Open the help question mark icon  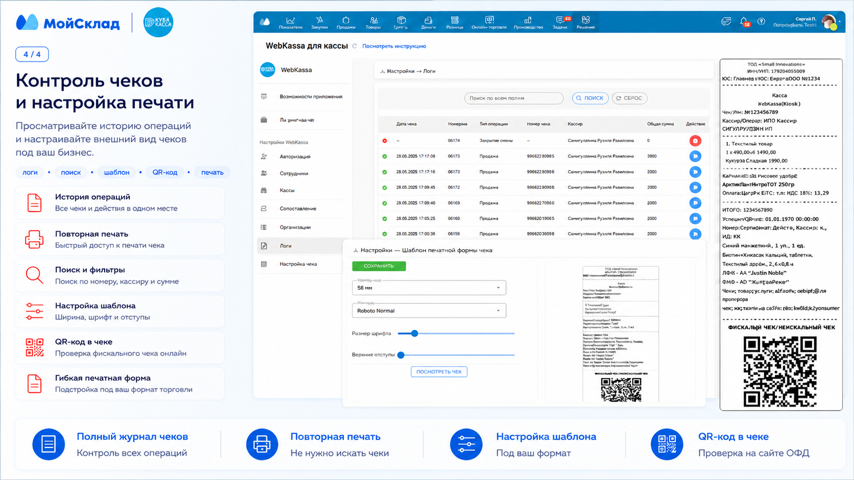[x=762, y=21]
